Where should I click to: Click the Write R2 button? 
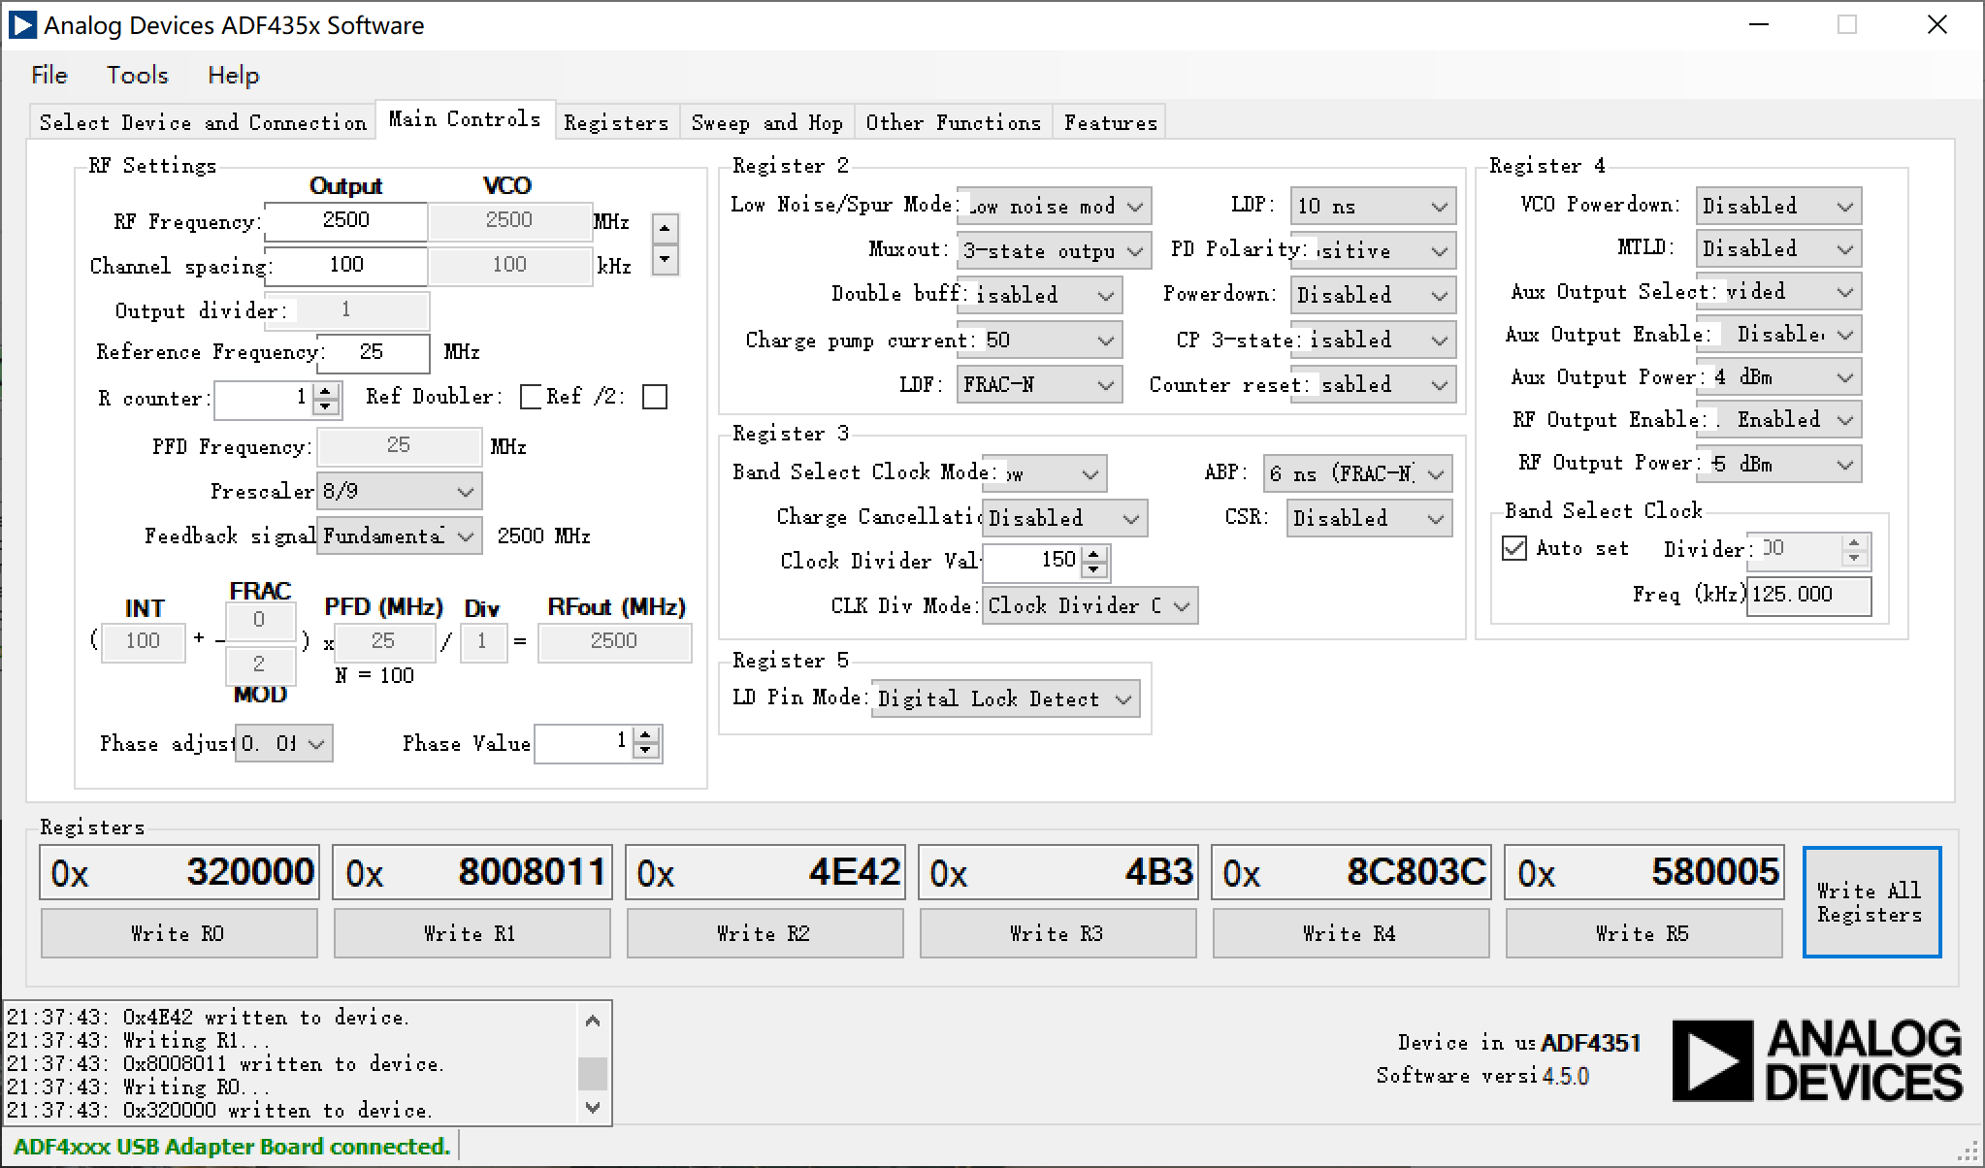[x=764, y=933]
